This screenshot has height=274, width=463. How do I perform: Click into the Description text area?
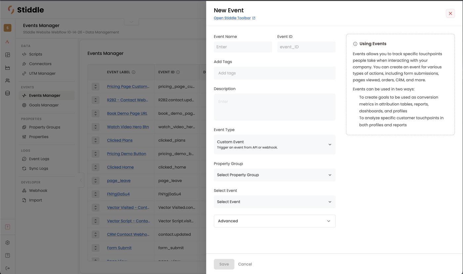[x=274, y=107]
